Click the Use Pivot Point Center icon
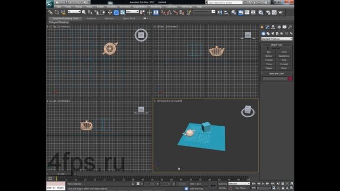The width and height of the screenshot is (340, 191). click(x=142, y=12)
